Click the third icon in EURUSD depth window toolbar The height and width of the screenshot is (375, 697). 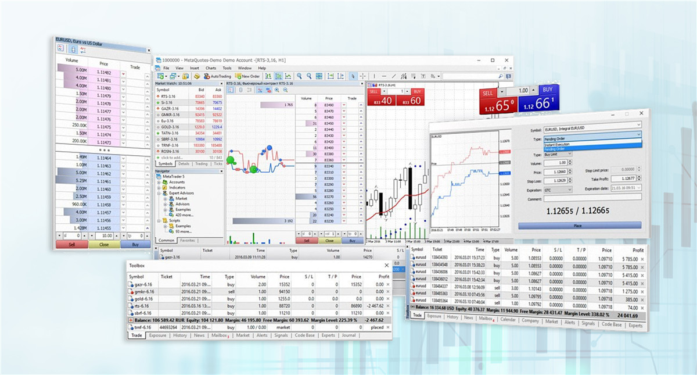(x=83, y=50)
